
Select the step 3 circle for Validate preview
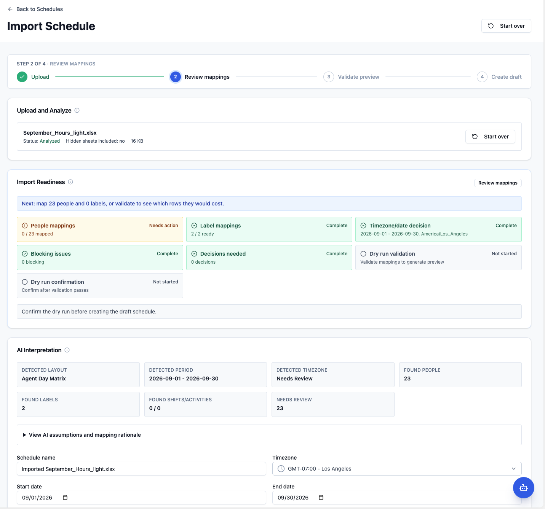(x=329, y=77)
